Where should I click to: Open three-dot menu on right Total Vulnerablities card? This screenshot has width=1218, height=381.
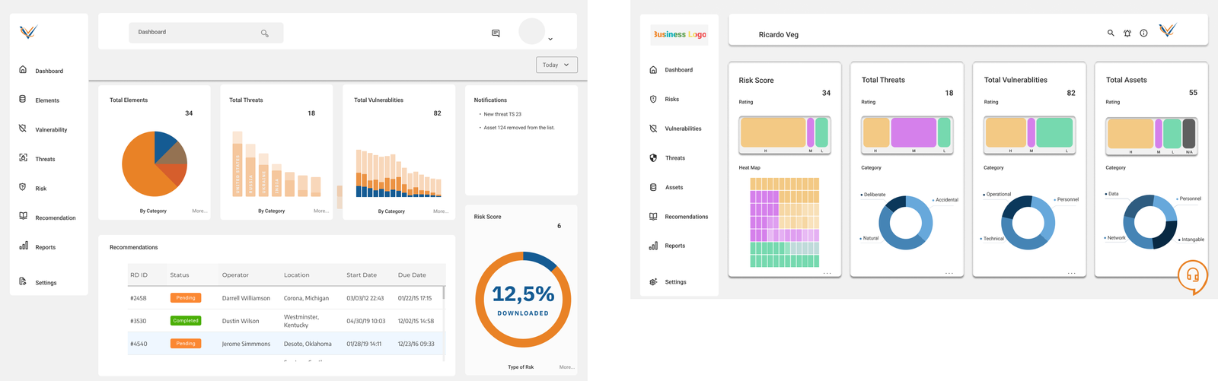[1071, 273]
